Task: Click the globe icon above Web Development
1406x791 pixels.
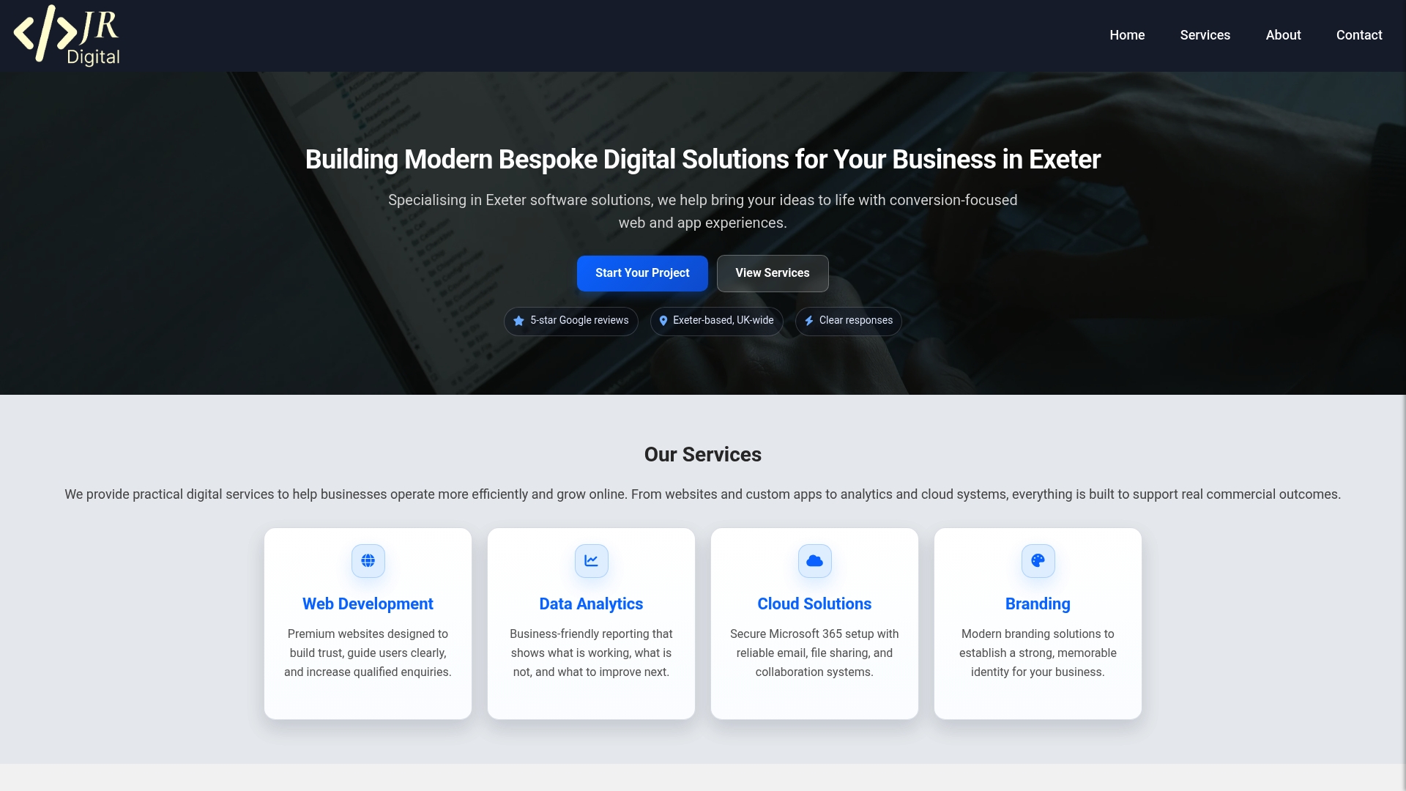Action: pos(368,561)
